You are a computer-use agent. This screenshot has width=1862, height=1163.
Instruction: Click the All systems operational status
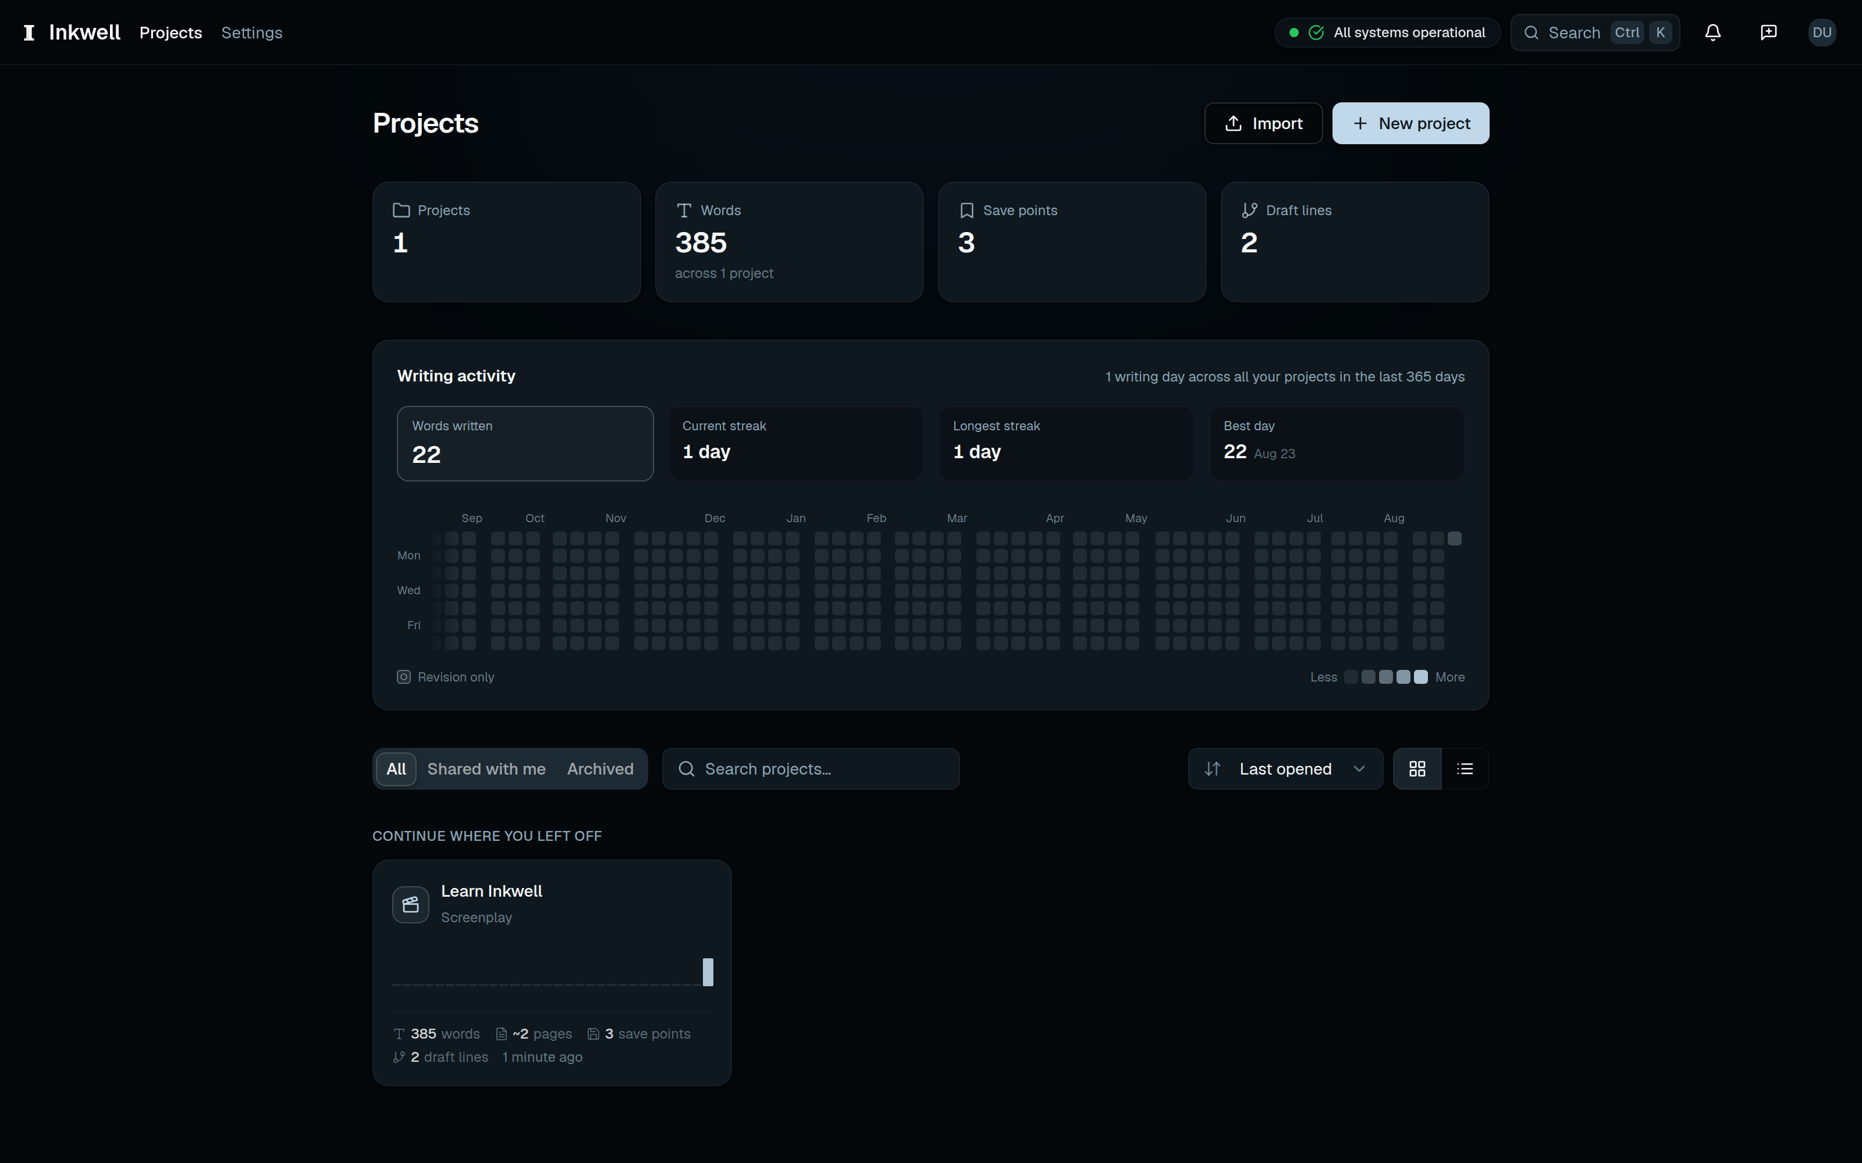click(x=1387, y=33)
